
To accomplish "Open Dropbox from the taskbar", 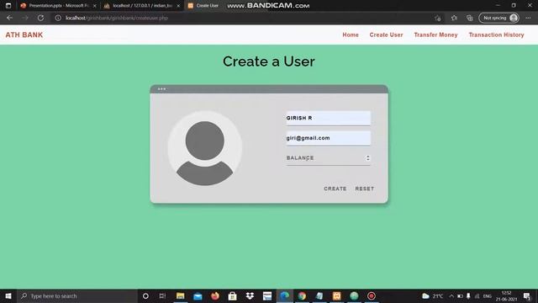I will pos(250,295).
